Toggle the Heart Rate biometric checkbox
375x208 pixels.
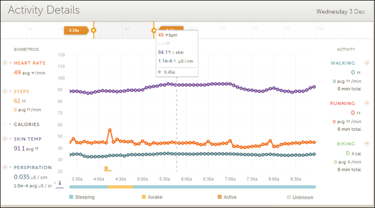[x=5, y=63]
